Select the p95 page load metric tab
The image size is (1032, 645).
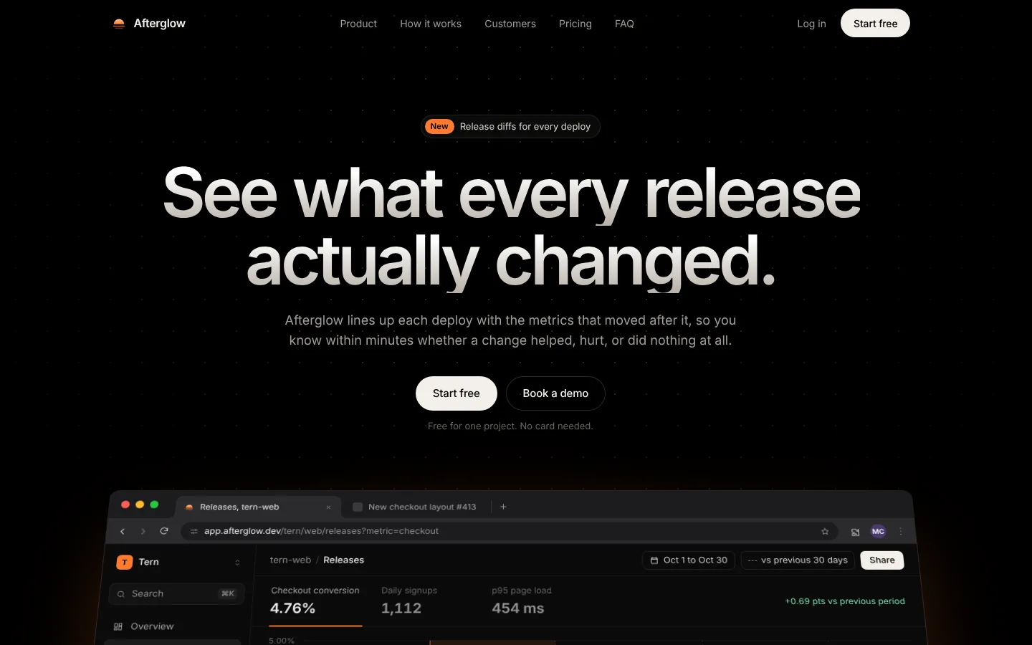(522, 601)
